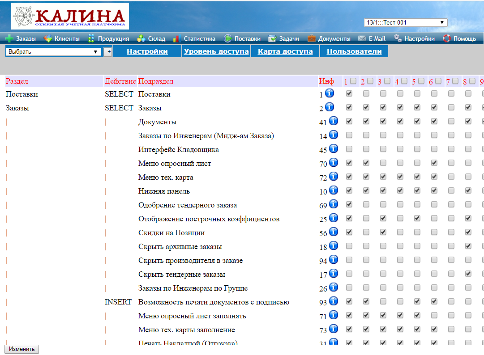Toggle header checkbox for column 8
Image resolution: width=484 pixels, height=355 pixels.
472,81
